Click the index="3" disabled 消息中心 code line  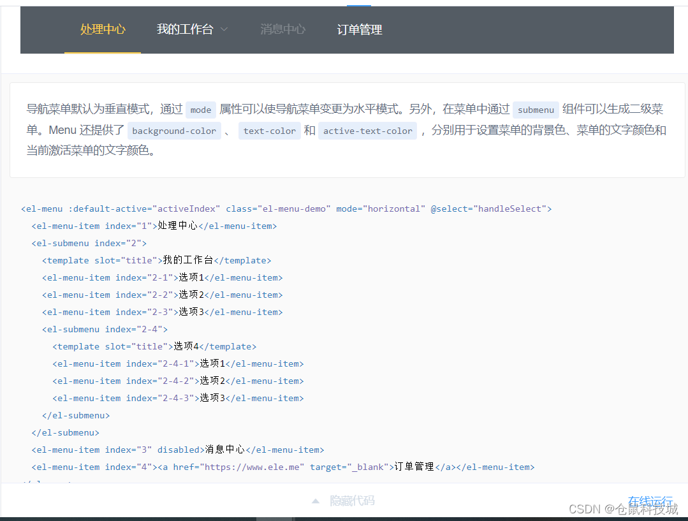pos(178,450)
